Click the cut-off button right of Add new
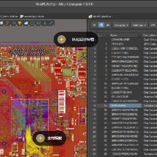The image size is (157, 157). coord(153,25)
